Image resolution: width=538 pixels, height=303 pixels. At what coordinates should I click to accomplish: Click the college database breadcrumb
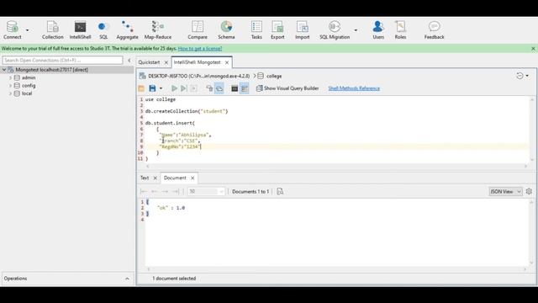click(274, 76)
